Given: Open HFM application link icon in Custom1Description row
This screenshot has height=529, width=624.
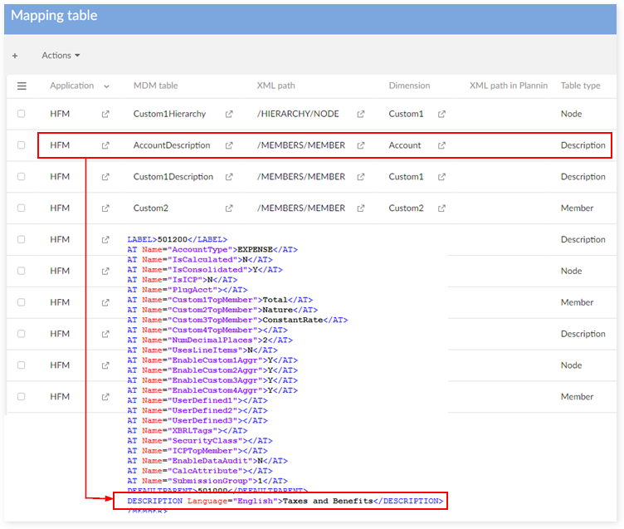Looking at the screenshot, I should (105, 177).
